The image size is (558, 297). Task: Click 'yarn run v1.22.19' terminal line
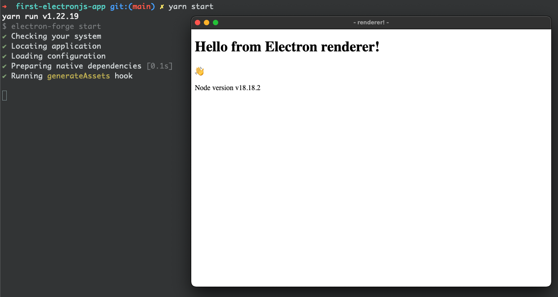[x=40, y=16]
